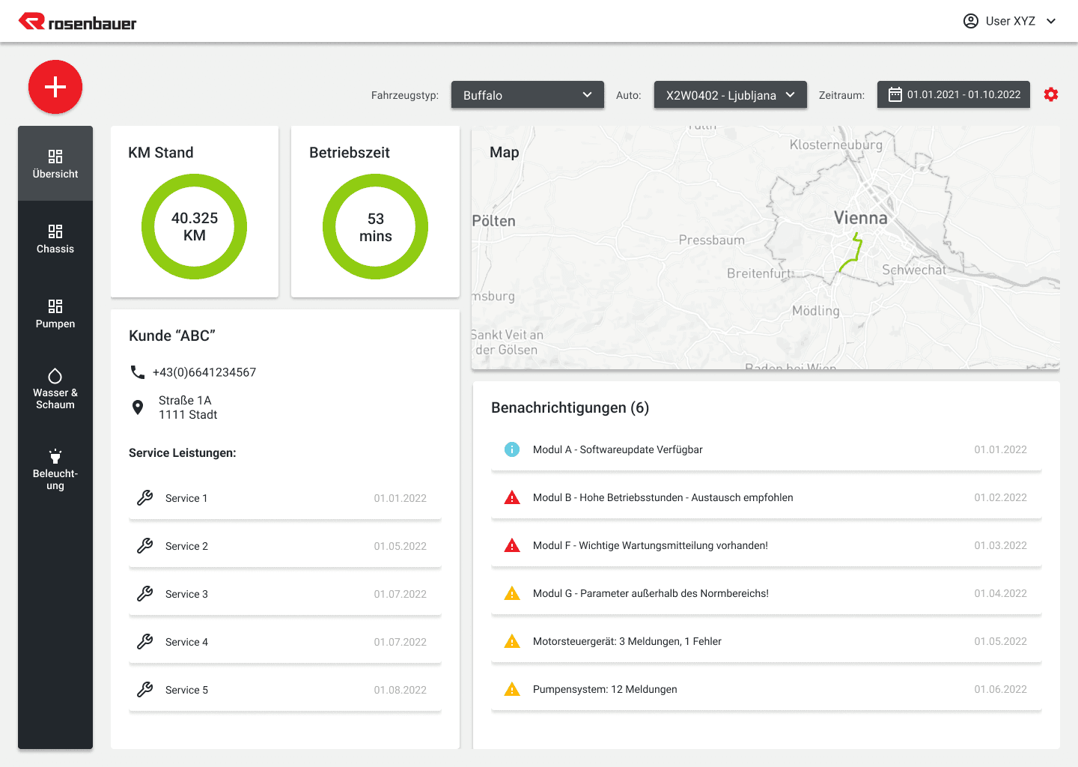This screenshot has height=767, width=1078.
Task: Open the Beleuchtung sidebar tab
Action: [x=55, y=469]
